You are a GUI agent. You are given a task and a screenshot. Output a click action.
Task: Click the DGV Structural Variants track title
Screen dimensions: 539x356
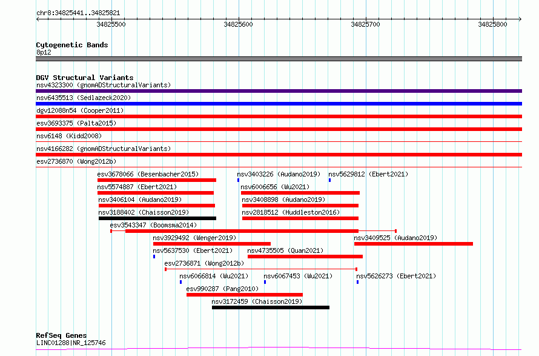click(85, 78)
